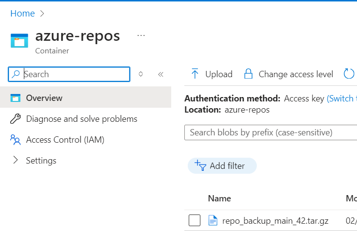Click the magnifier icon in sidebar search

click(16, 74)
